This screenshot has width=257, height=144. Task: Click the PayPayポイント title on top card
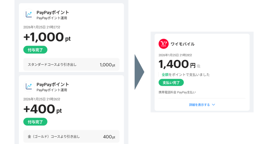point(53,12)
